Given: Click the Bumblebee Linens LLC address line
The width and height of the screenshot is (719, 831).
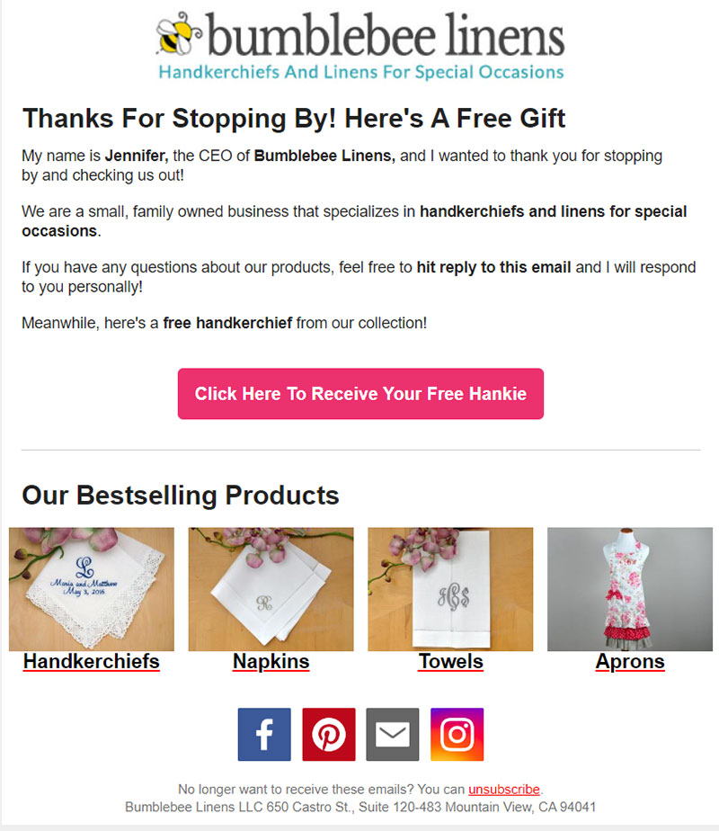Looking at the screenshot, I should coord(360,807).
